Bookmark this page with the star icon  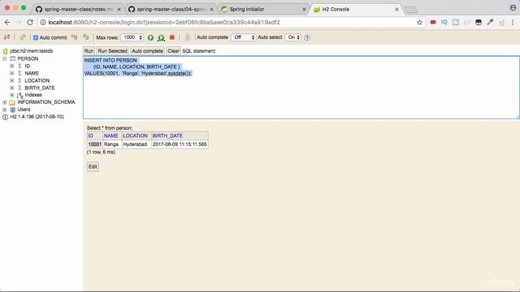[x=419, y=22]
